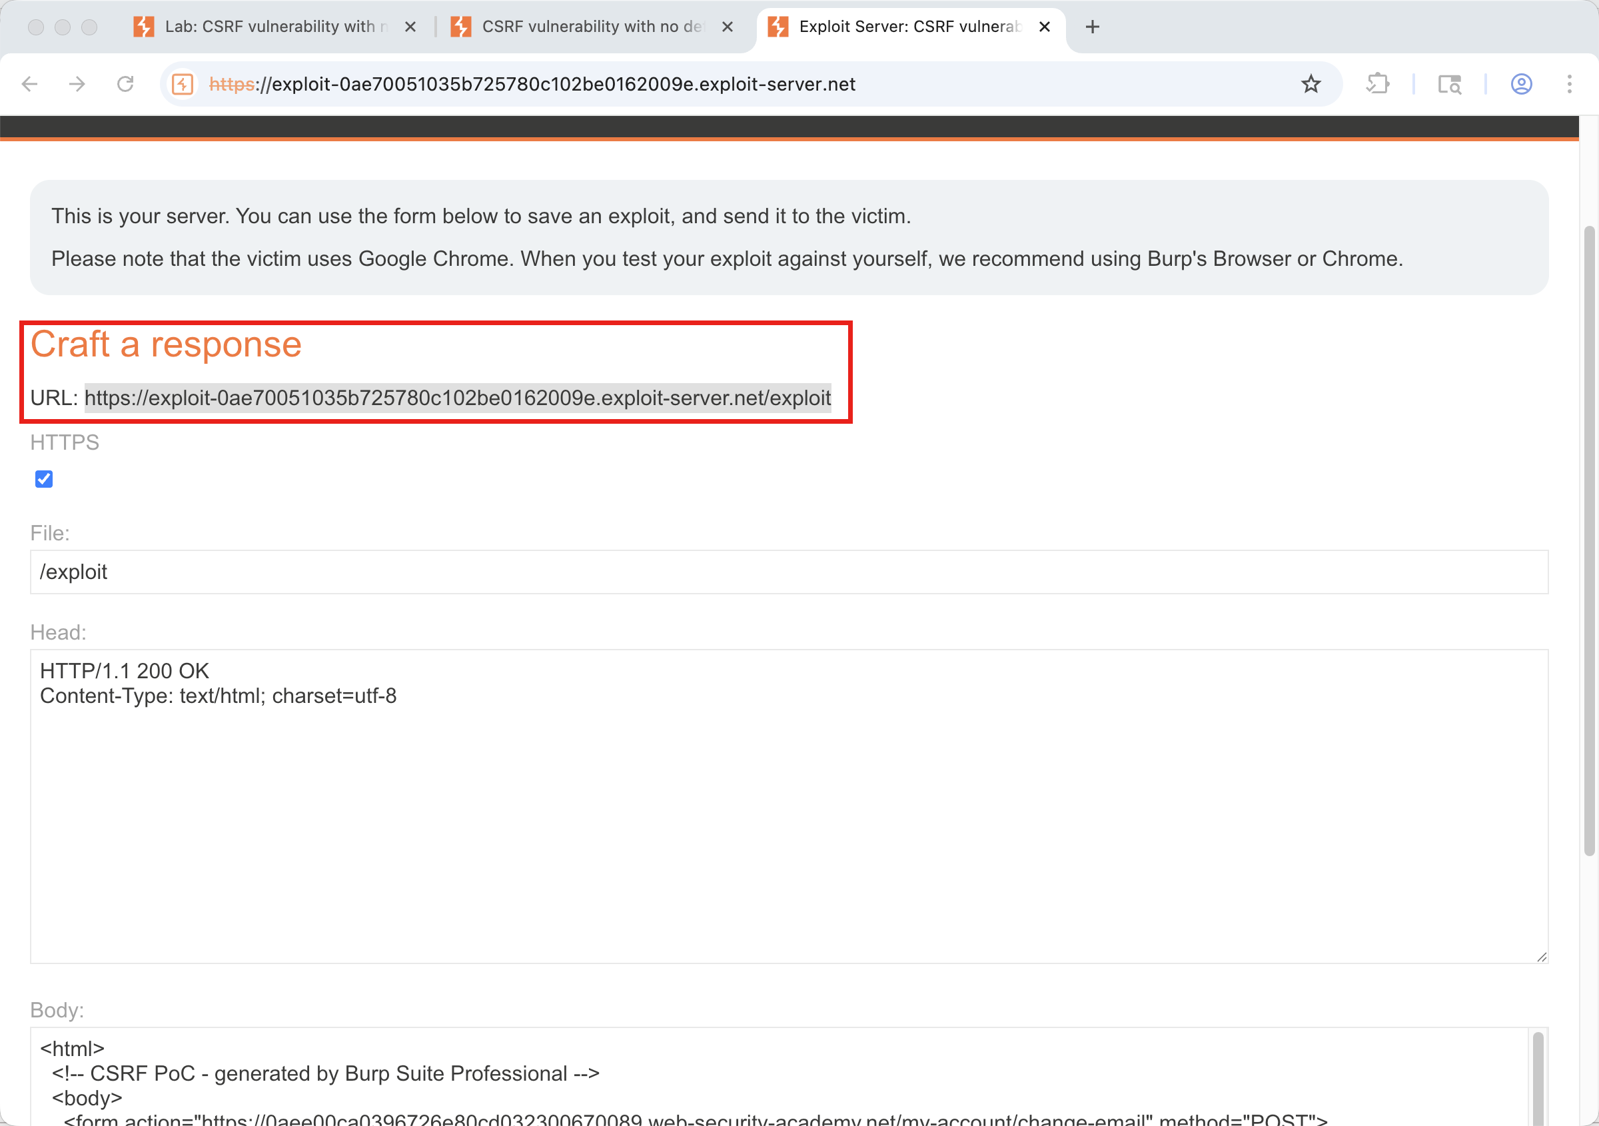Open the Chrome profile icon

pyautogui.click(x=1521, y=84)
